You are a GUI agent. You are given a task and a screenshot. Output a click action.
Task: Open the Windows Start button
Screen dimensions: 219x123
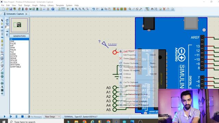coord(4,122)
